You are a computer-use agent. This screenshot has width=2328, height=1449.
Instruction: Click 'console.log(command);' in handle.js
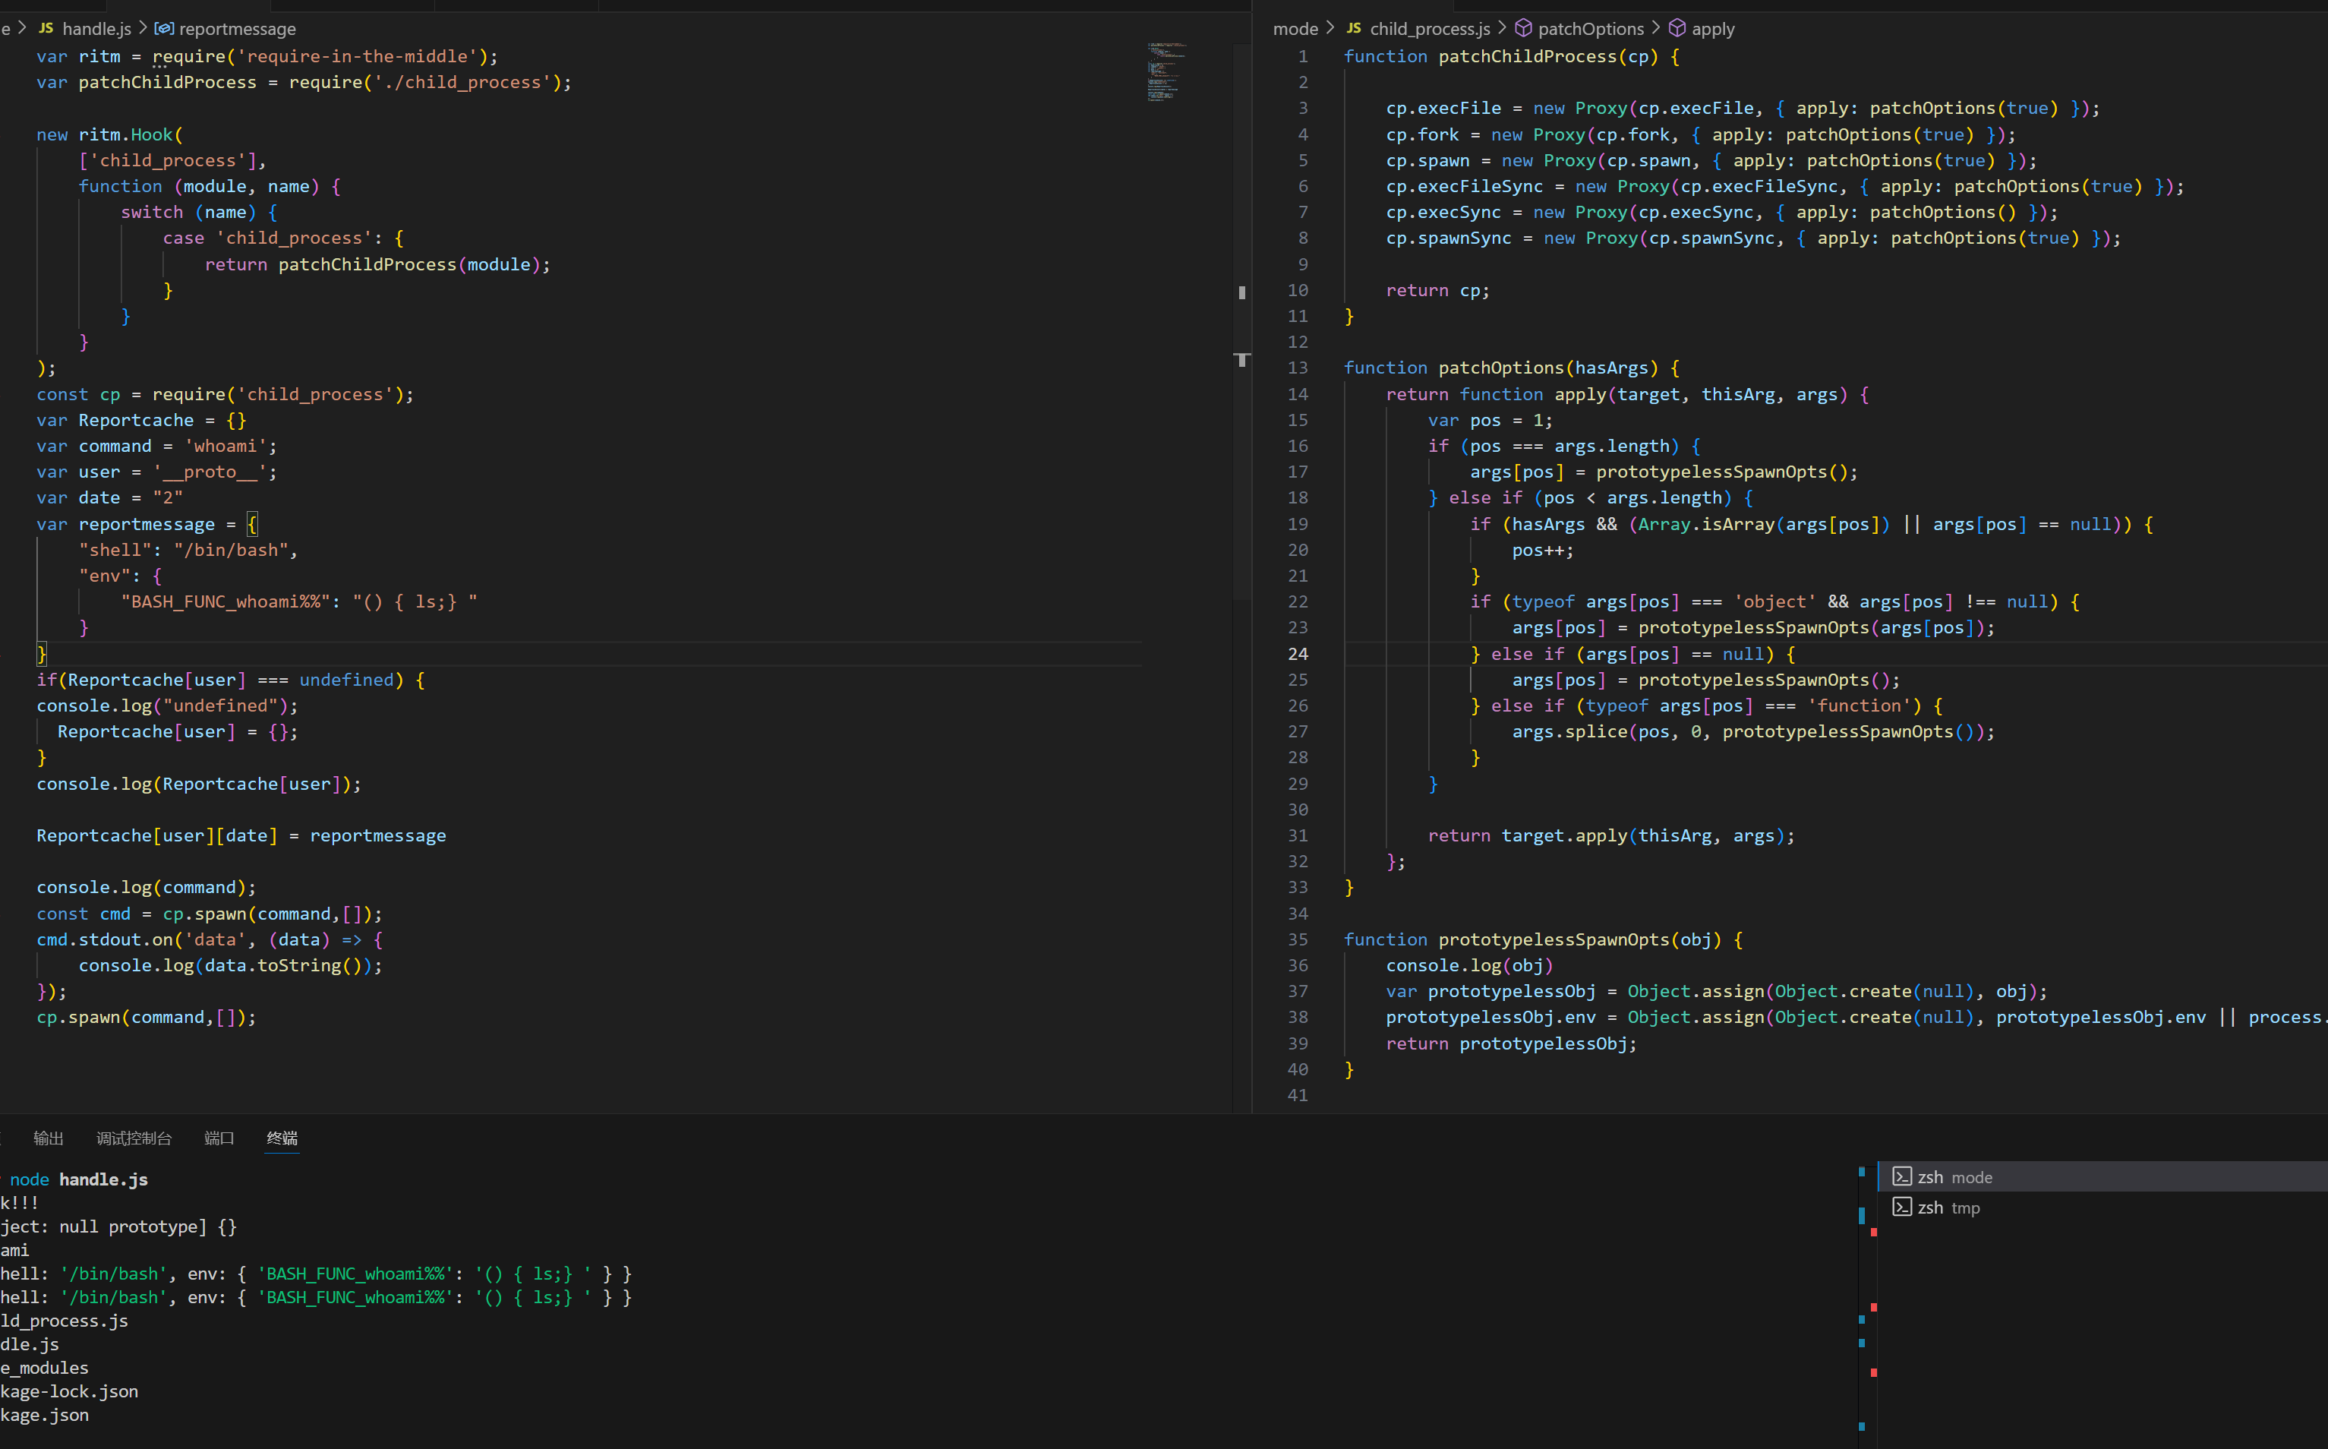tap(147, 888)
